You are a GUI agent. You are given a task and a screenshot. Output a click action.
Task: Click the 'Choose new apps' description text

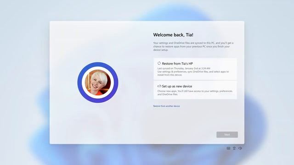195,93
